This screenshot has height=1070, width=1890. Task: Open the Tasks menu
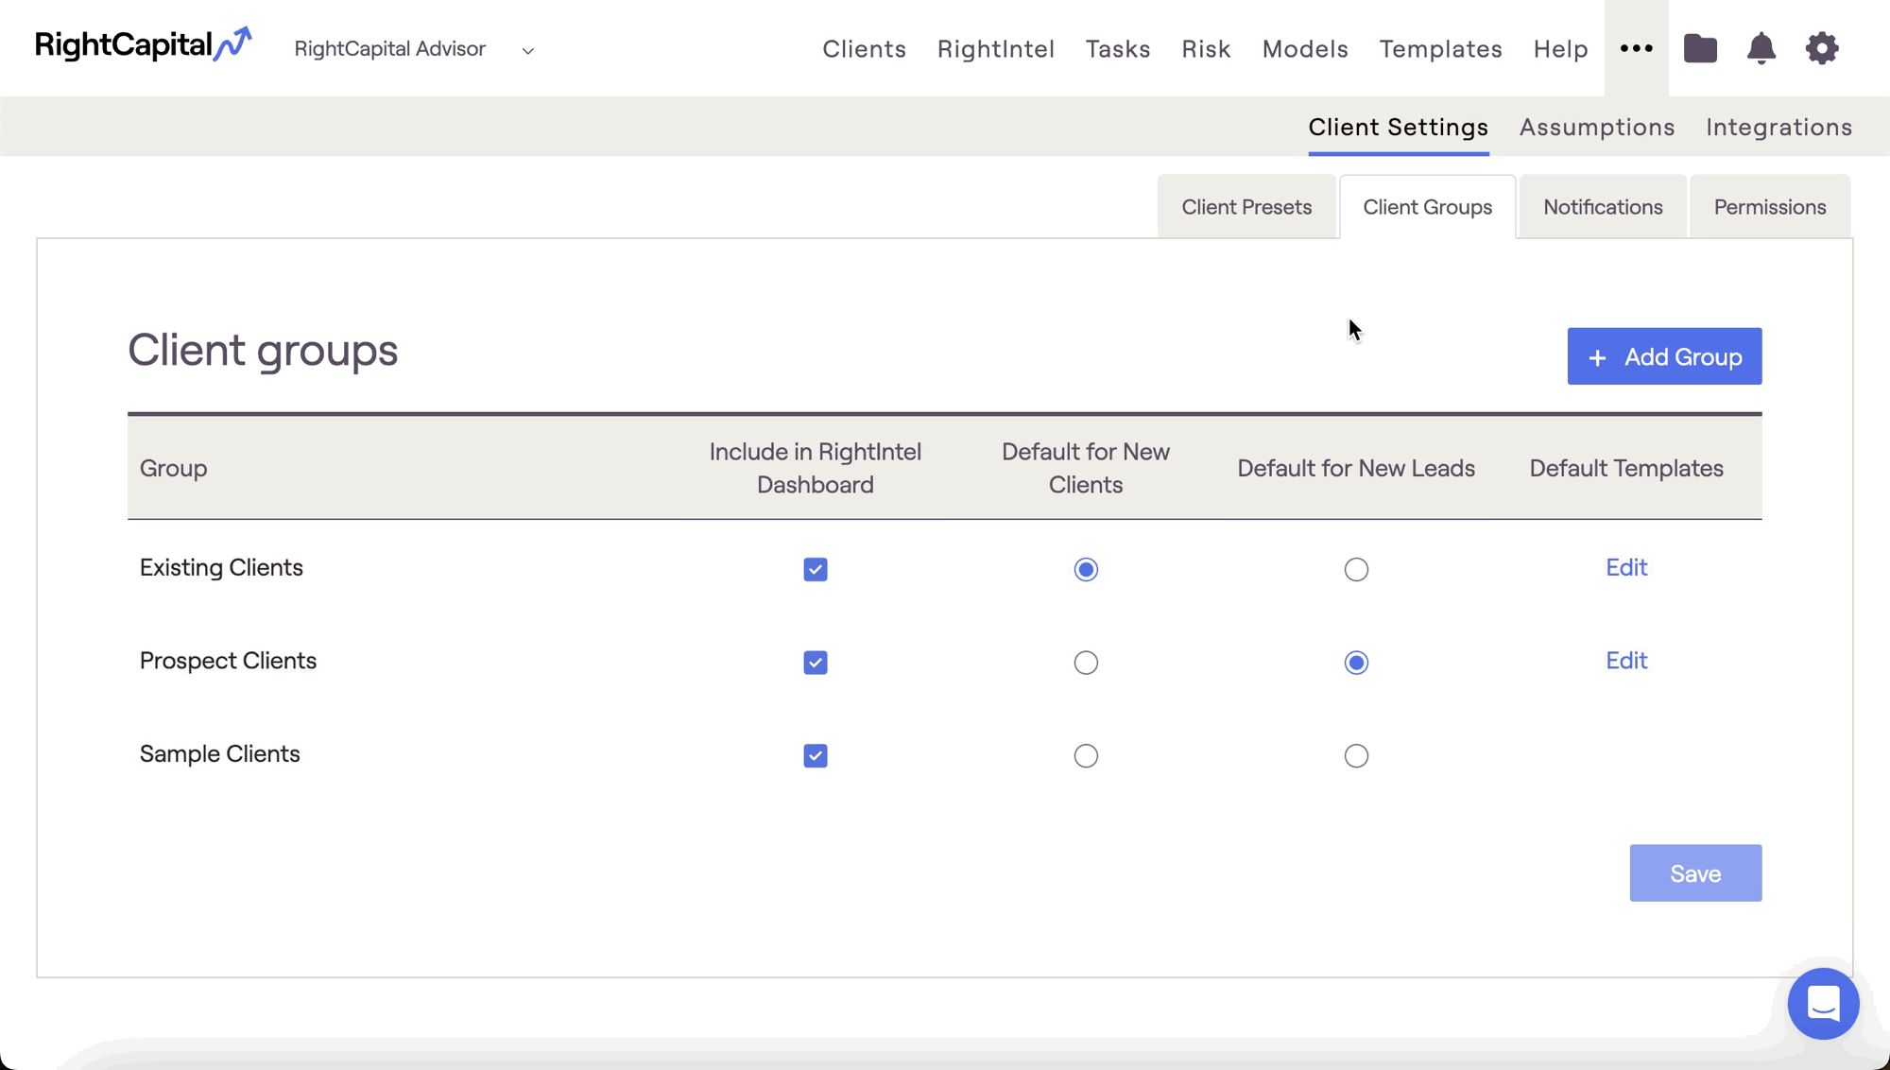pos(1118,48)
